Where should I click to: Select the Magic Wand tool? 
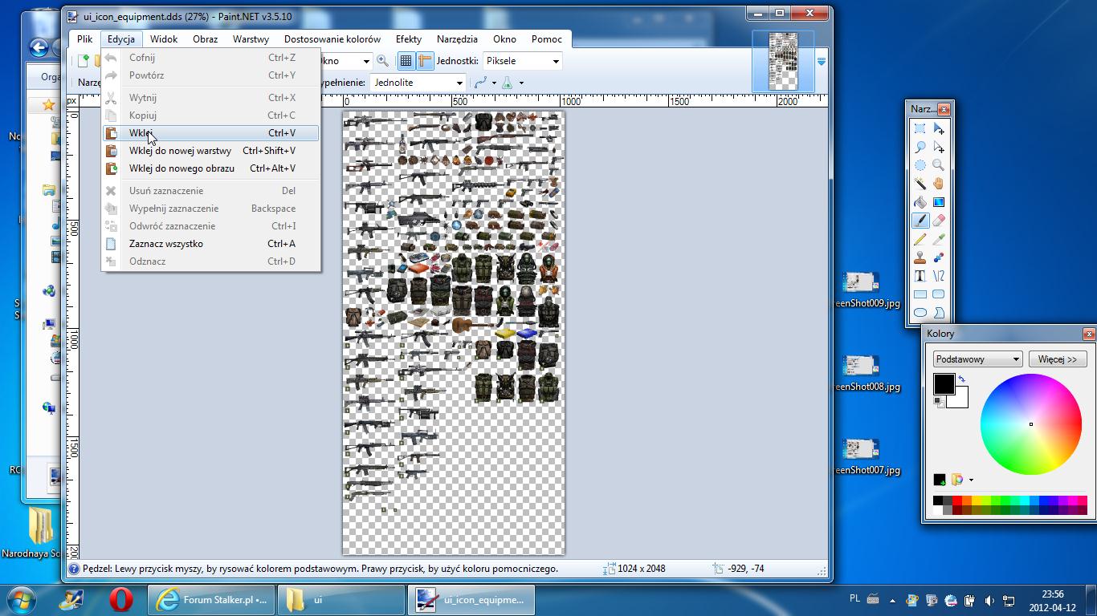(920, 184)
